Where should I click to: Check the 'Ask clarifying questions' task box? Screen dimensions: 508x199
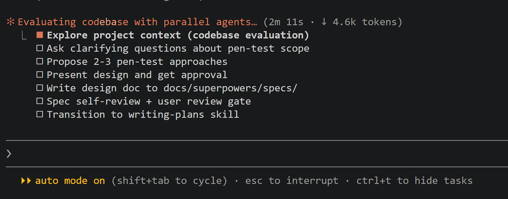(x=40, y=48)
